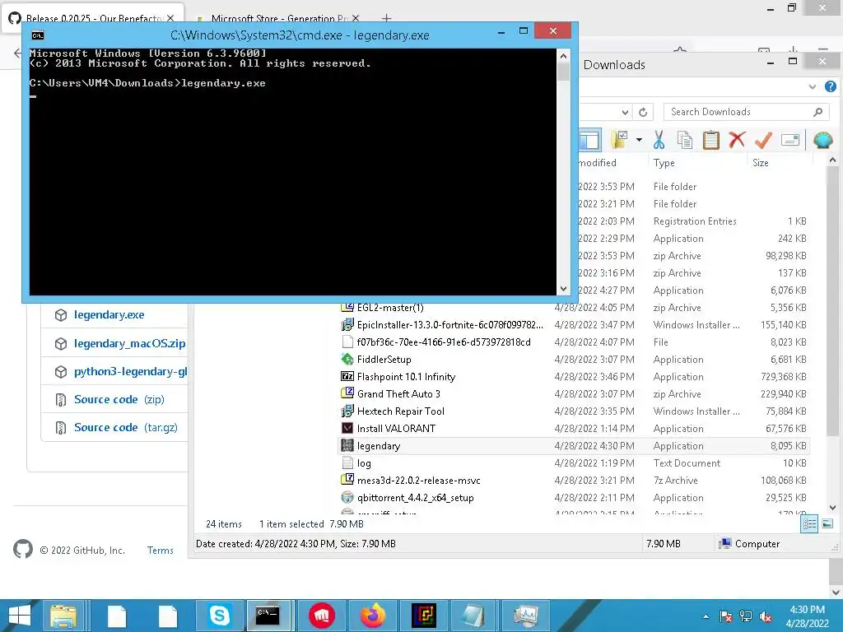The width and height of the screenshot is (843, 632).
Task: Open Skype from the taskbar
Action: (219, 616)
